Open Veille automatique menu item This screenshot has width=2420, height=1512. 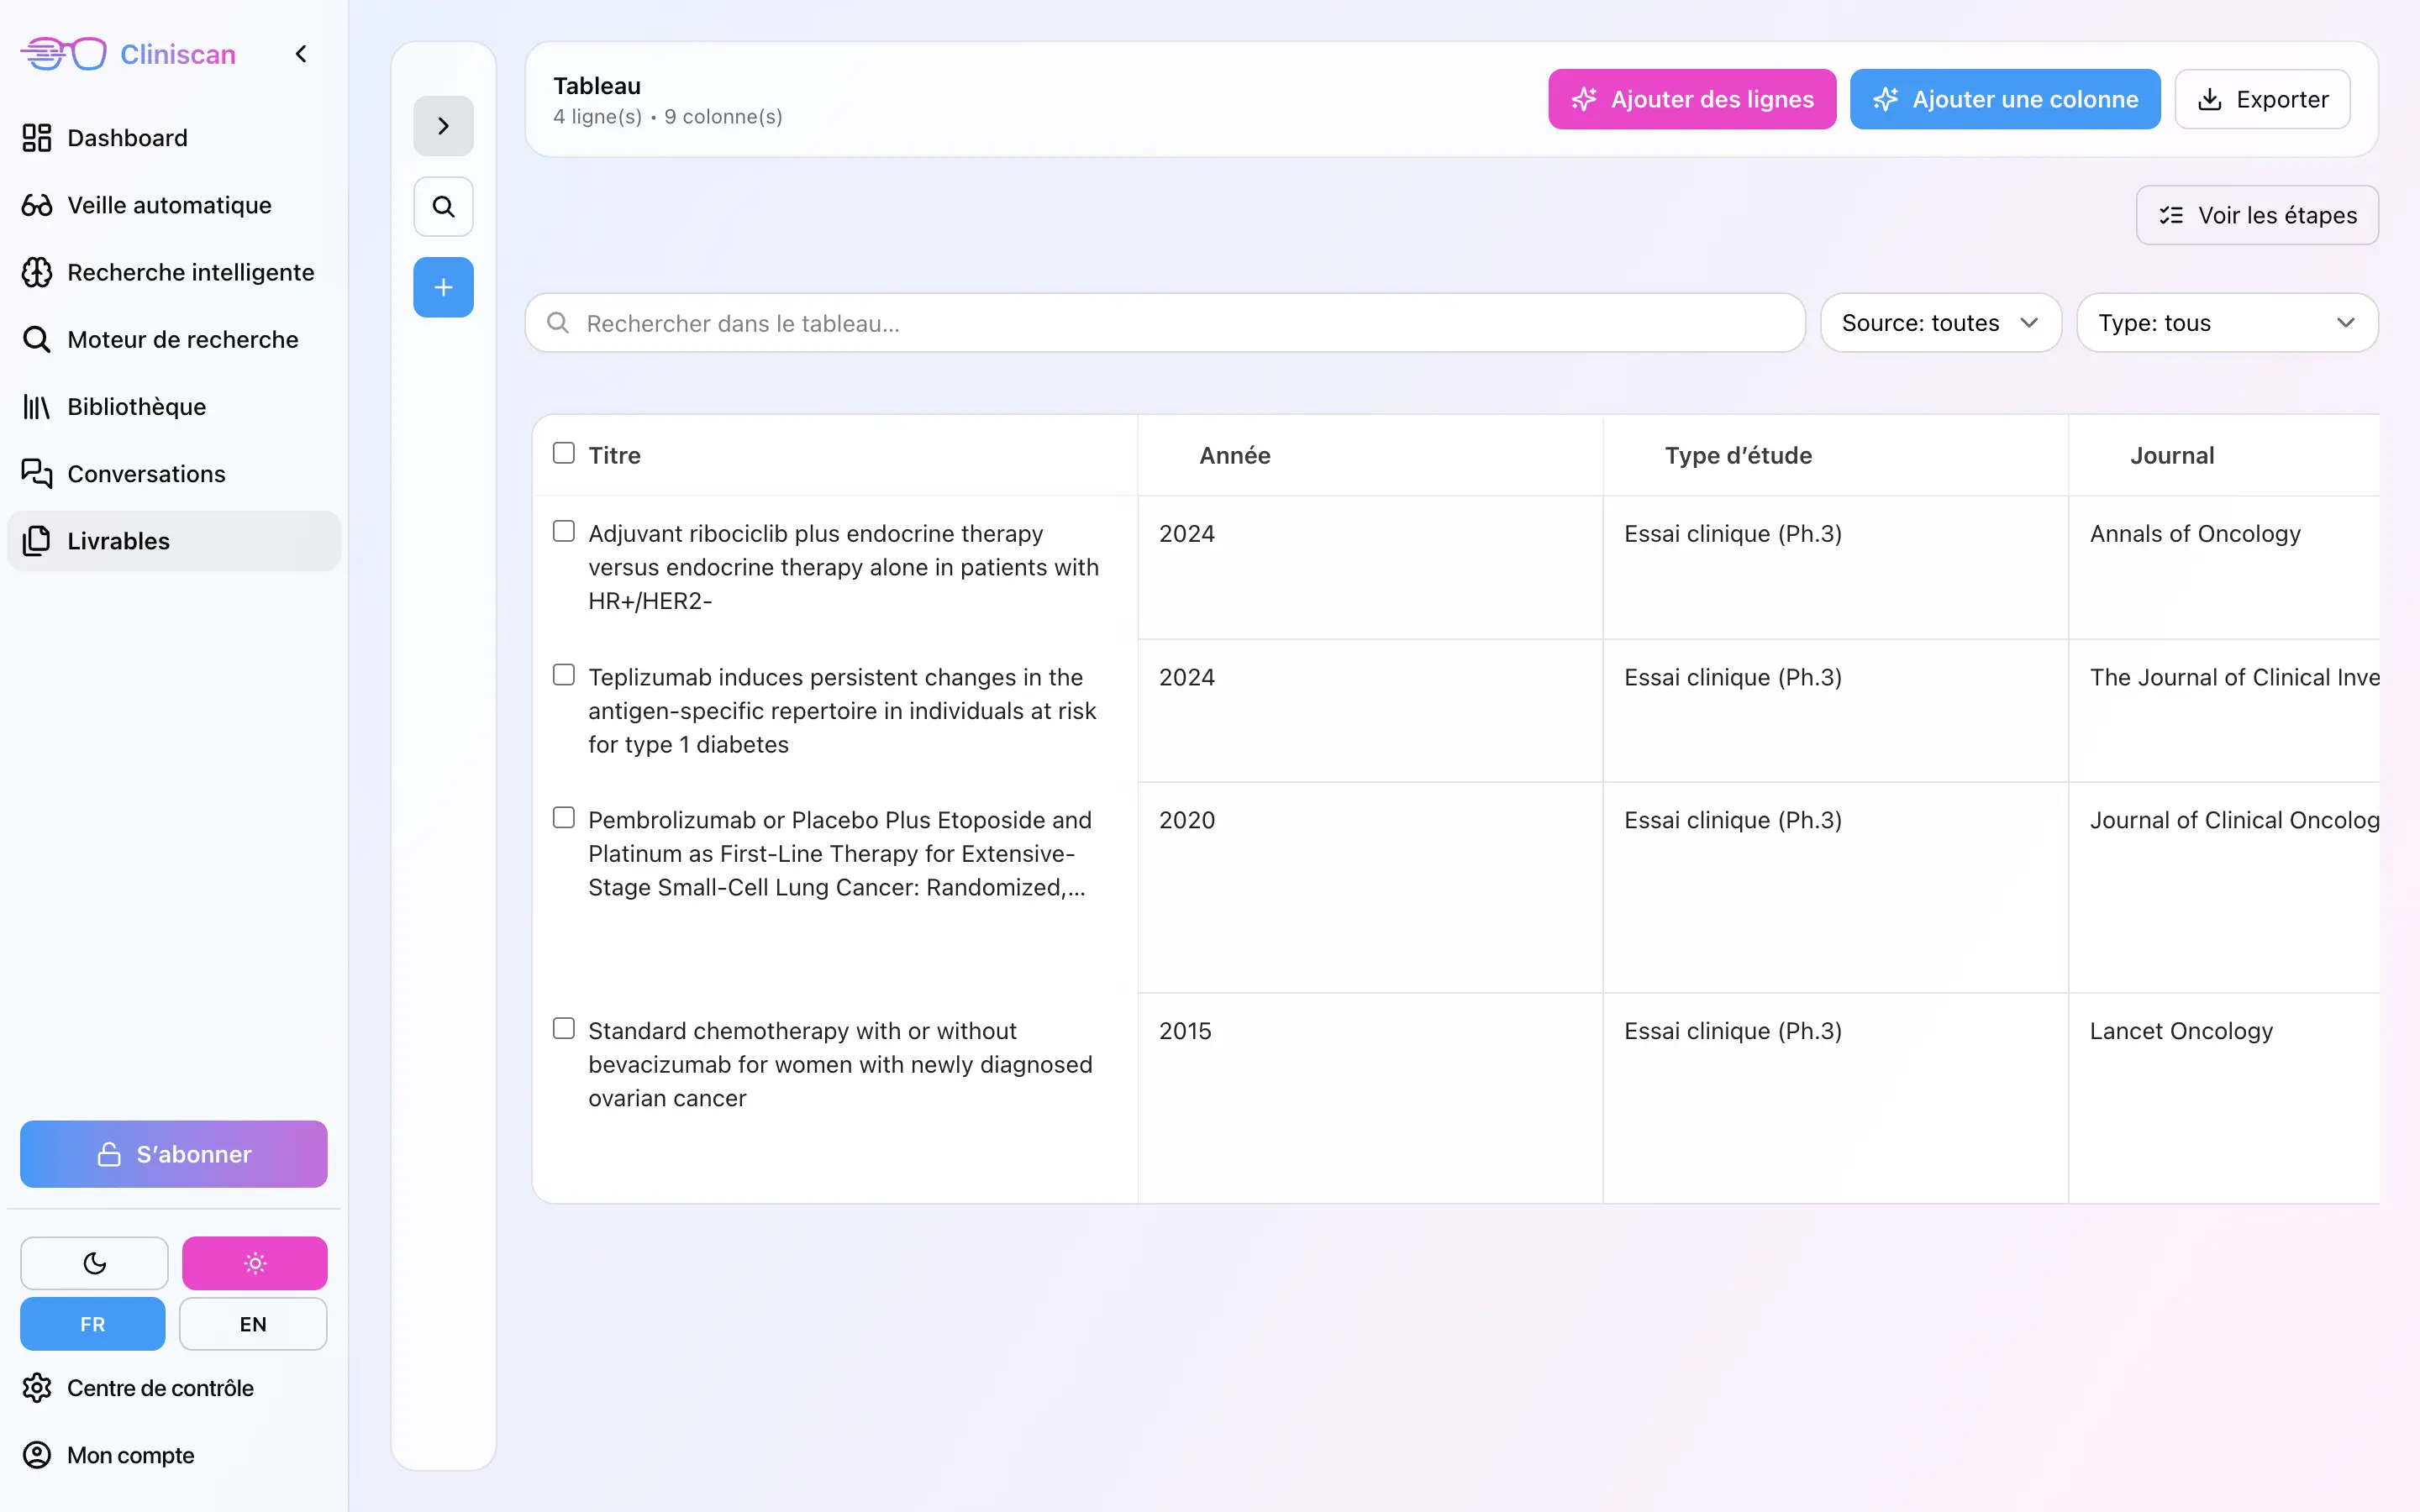pos(169,205)
